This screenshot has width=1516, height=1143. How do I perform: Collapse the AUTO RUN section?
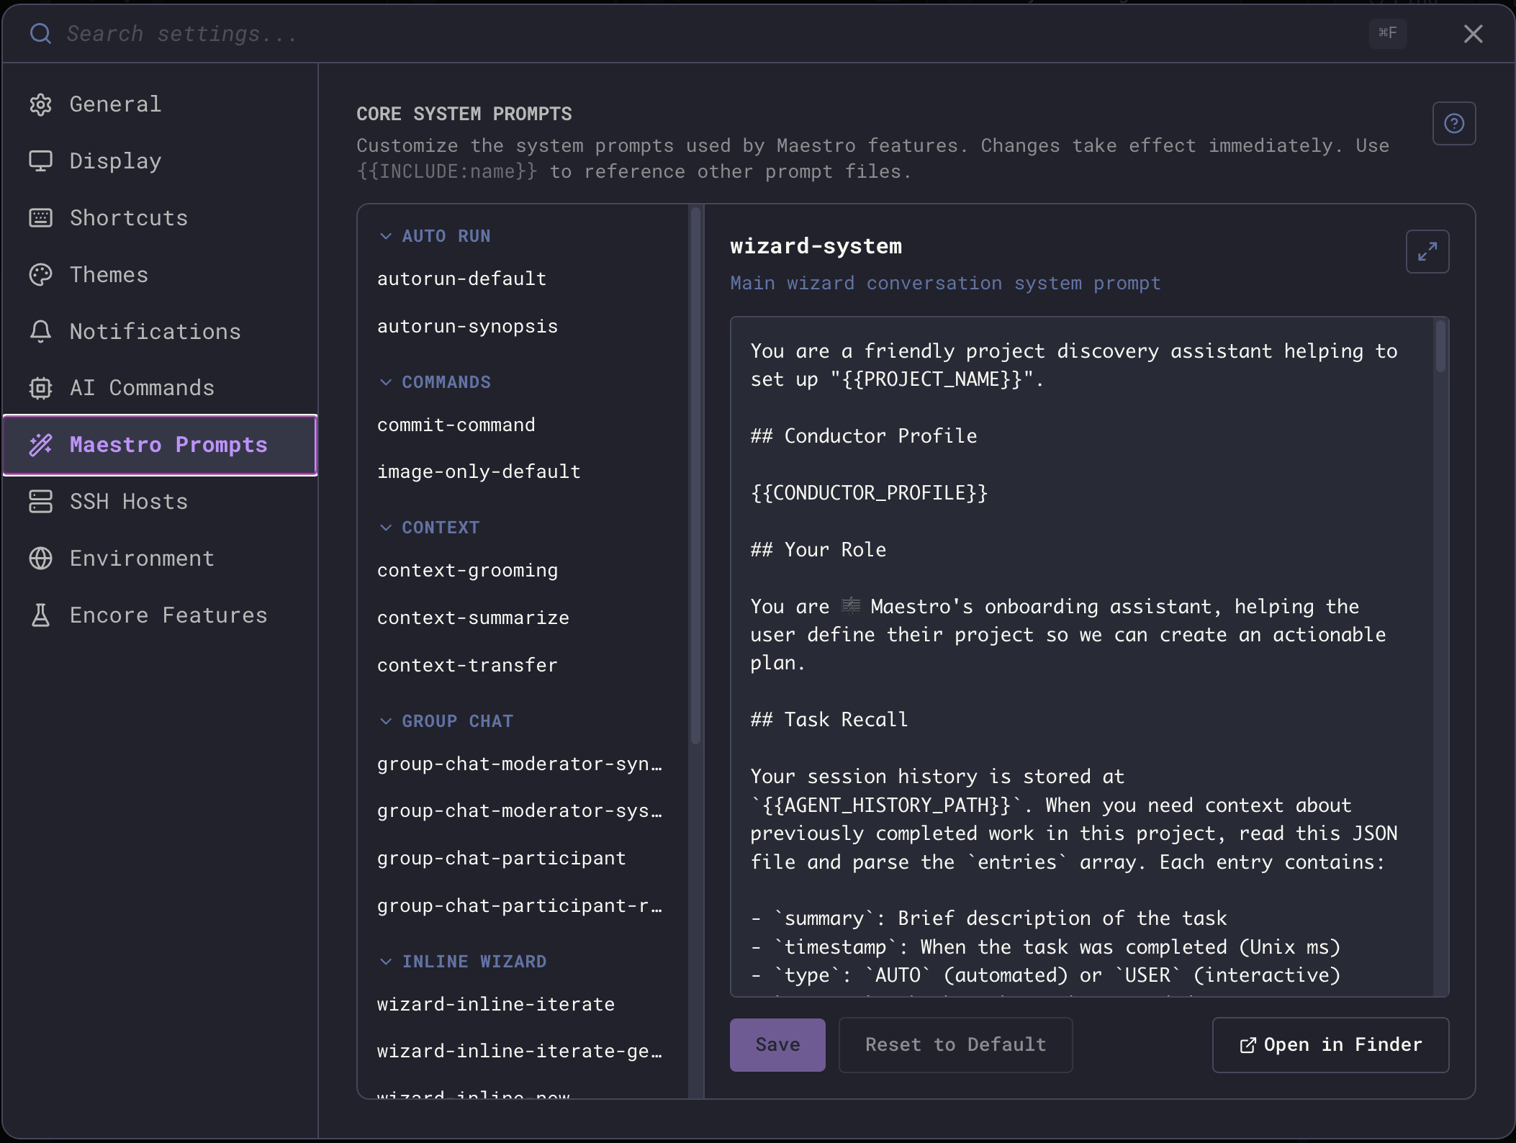[435, 236]
